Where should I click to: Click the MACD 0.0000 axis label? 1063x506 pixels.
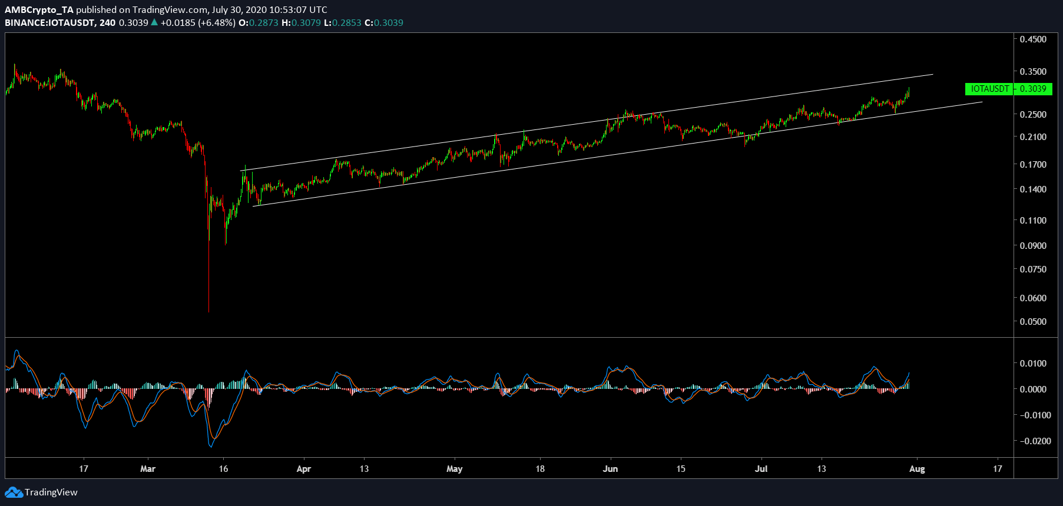pos(1033,390)
